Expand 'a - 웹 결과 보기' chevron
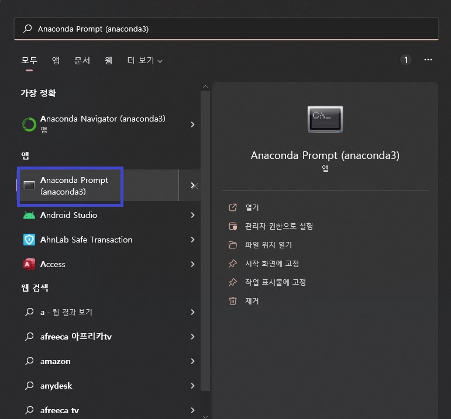 pos(192,312)
